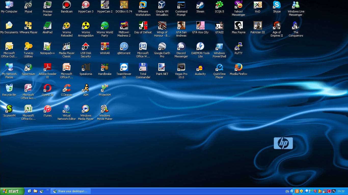348x195 pixels.
Task: Select the Audacity desktop shortcut
Action: [200, 67]
